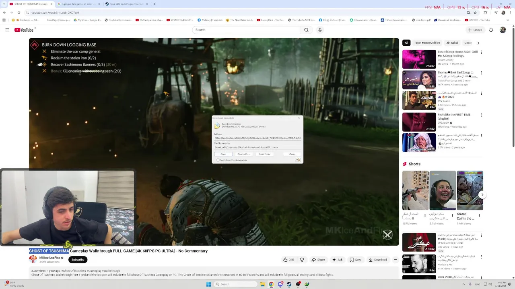Open a new browser tab

[x=154, y=4]
